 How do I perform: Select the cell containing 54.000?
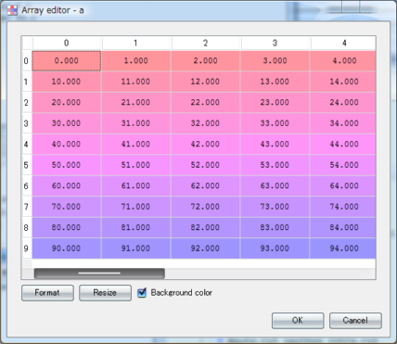pos(343,165)
